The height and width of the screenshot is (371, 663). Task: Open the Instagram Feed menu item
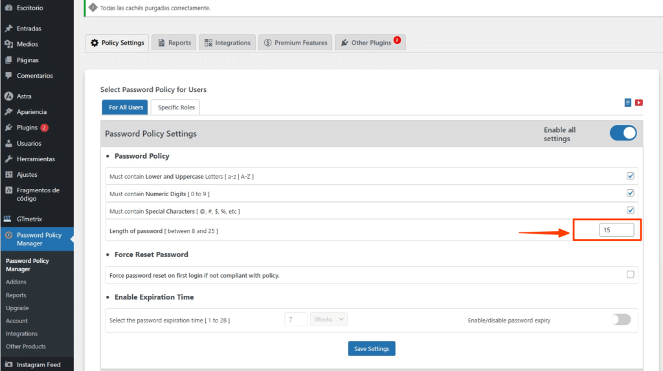point(37,365)
